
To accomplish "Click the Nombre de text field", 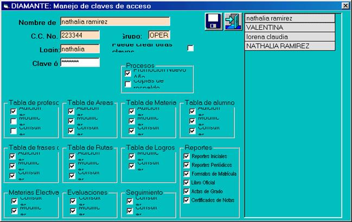I will point(114,22).
